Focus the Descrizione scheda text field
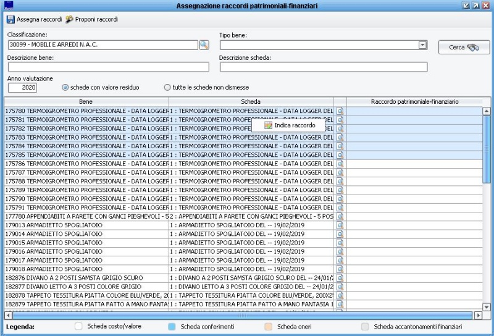Viewport: 494px width, 336px height. (x=323, y=67)
